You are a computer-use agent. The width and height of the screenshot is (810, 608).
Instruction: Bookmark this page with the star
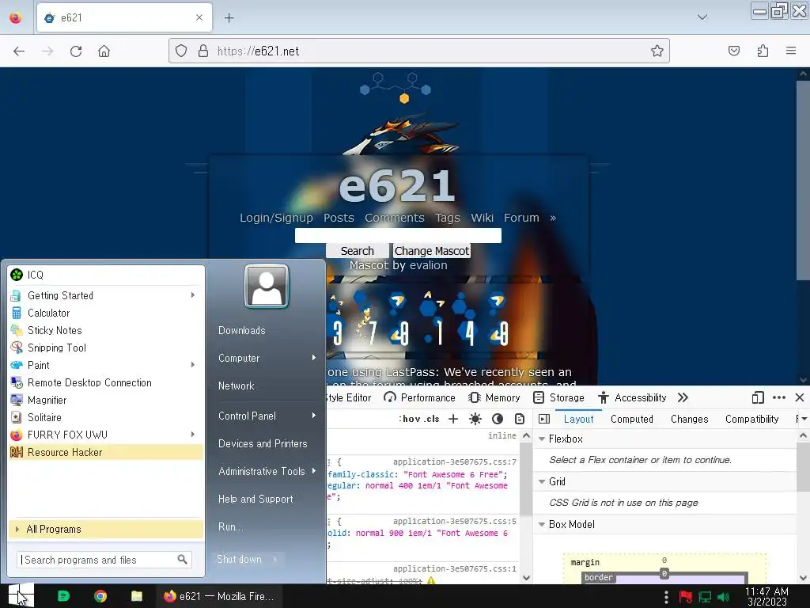[657, 51]
